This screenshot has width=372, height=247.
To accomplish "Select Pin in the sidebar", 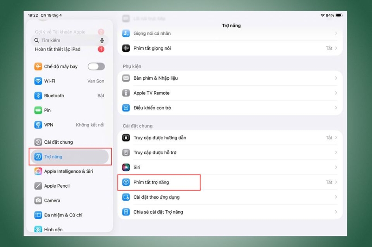I will click(69, 110).
